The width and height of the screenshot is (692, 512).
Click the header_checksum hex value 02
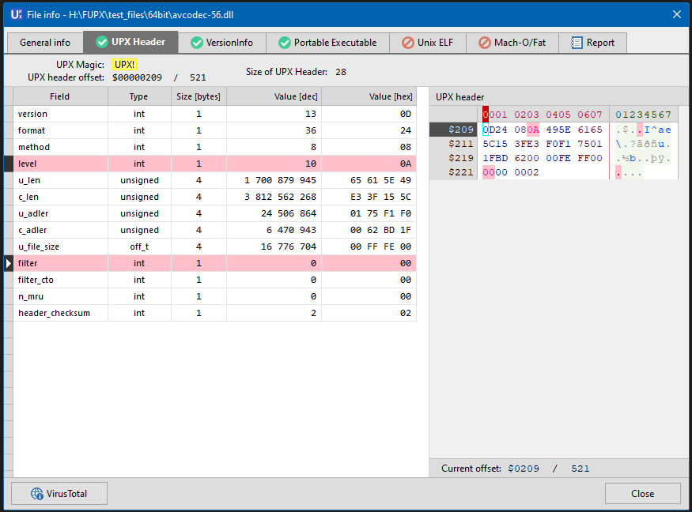coord(406,313)
